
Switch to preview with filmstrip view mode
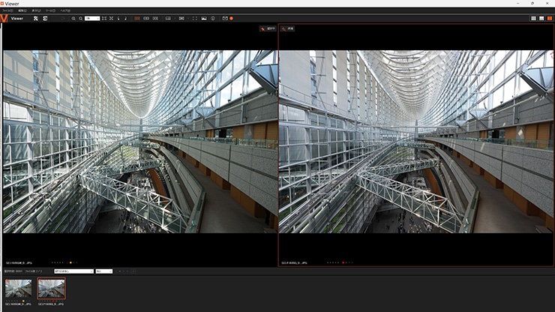(541, 19)
